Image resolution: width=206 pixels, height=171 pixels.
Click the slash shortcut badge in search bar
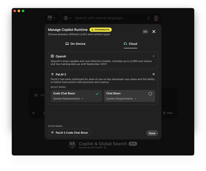149,18
